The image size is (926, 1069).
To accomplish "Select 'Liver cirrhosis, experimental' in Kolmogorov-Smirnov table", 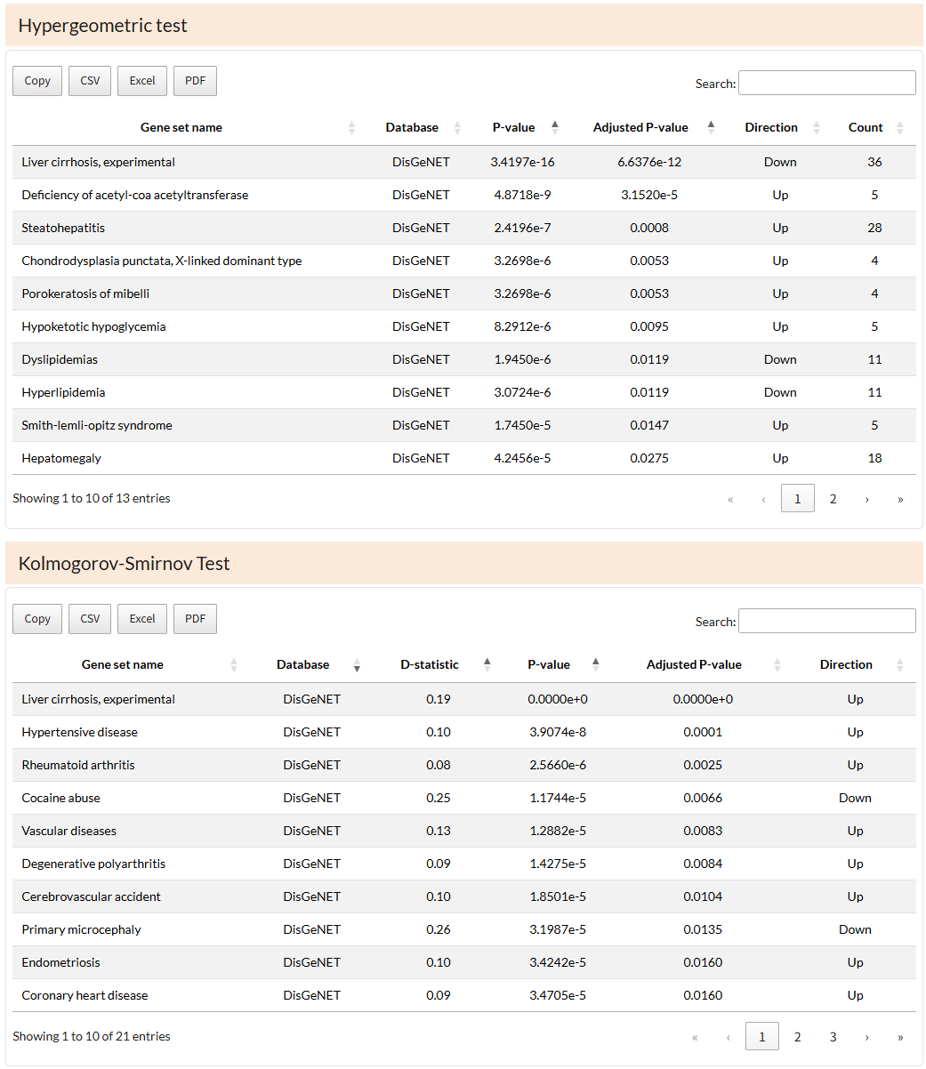I will 98,699.
